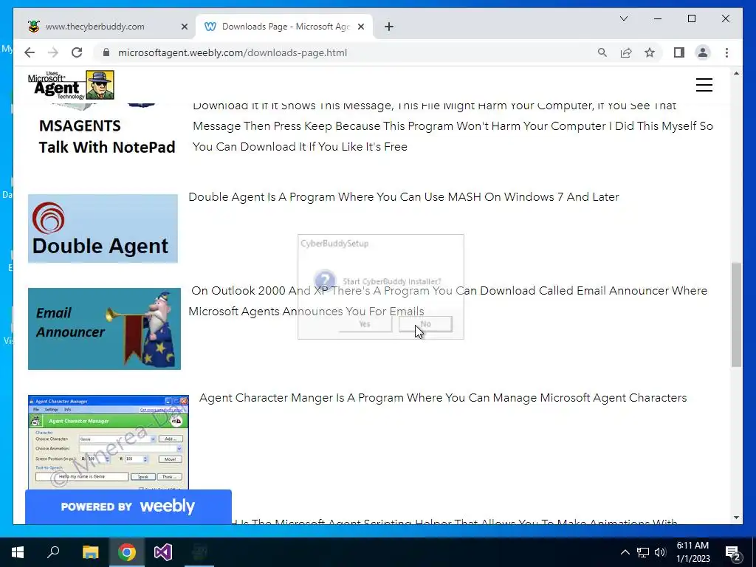Viewport: 756px width, 567px height.
Task: Open the notification center
Action: [733, 553]
